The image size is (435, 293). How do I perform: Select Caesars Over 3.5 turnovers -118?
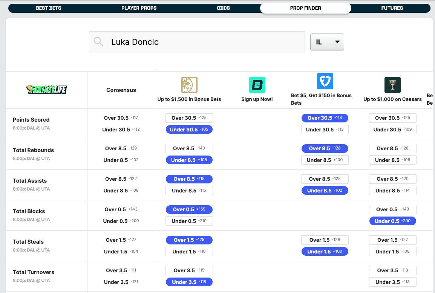[392, 270]
